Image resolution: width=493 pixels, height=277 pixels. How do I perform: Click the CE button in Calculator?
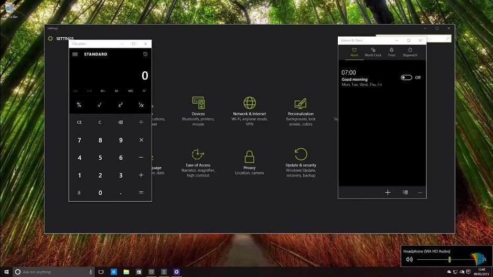(x=79, y=123)
